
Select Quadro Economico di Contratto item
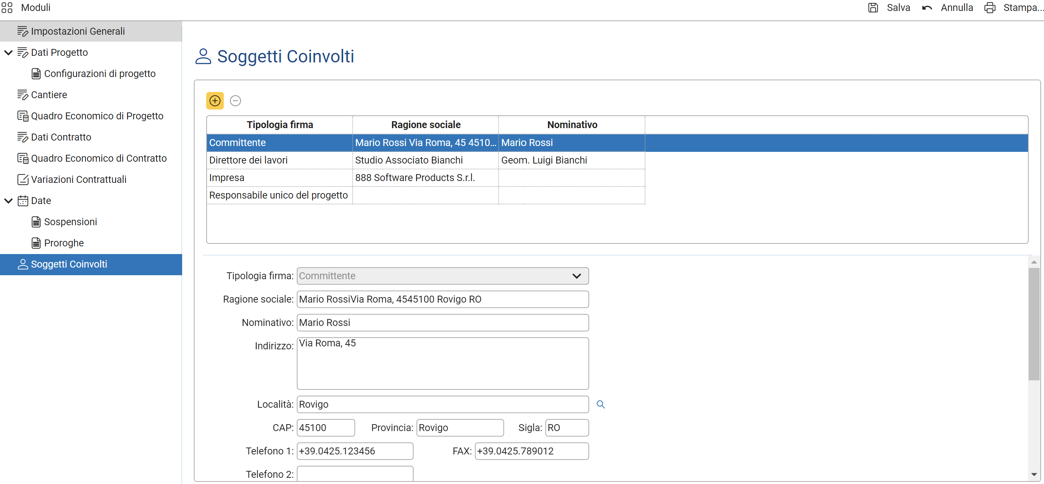click(99, 158)
